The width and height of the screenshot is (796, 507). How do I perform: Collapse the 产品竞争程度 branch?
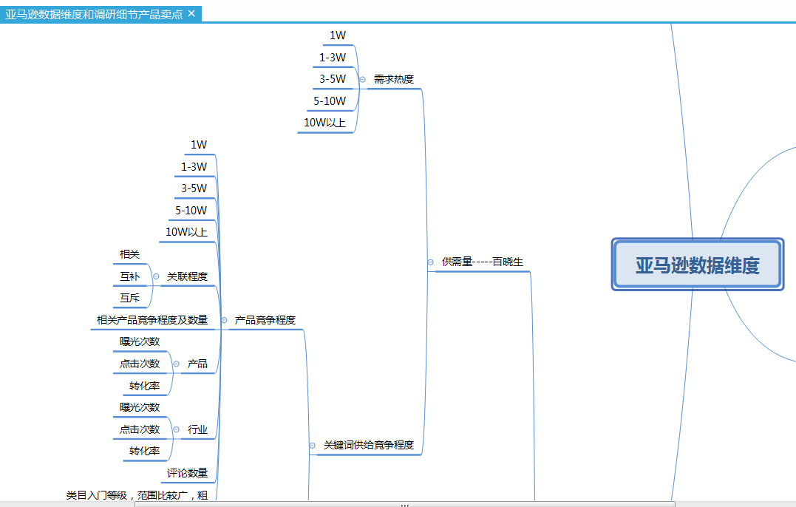coord(224,320)
